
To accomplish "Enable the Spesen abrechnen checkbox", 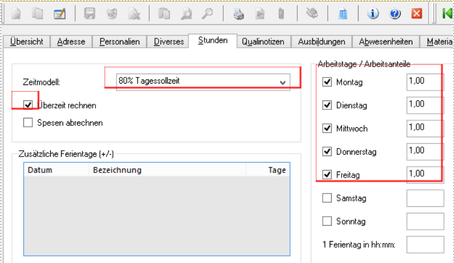I will (x=28, y=122).
